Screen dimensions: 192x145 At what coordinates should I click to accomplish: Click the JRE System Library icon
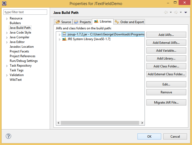tap(64, 39)
